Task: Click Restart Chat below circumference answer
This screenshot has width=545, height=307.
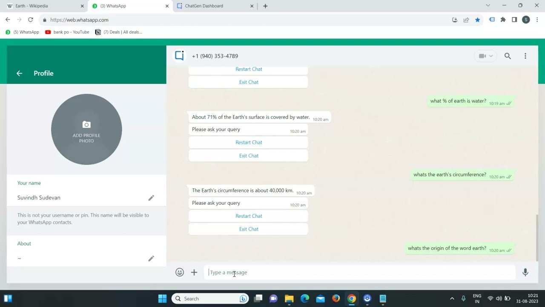Action: coord(249,216)
